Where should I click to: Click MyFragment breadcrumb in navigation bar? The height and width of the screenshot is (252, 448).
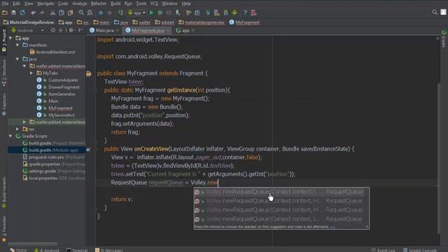click(244, 22)
